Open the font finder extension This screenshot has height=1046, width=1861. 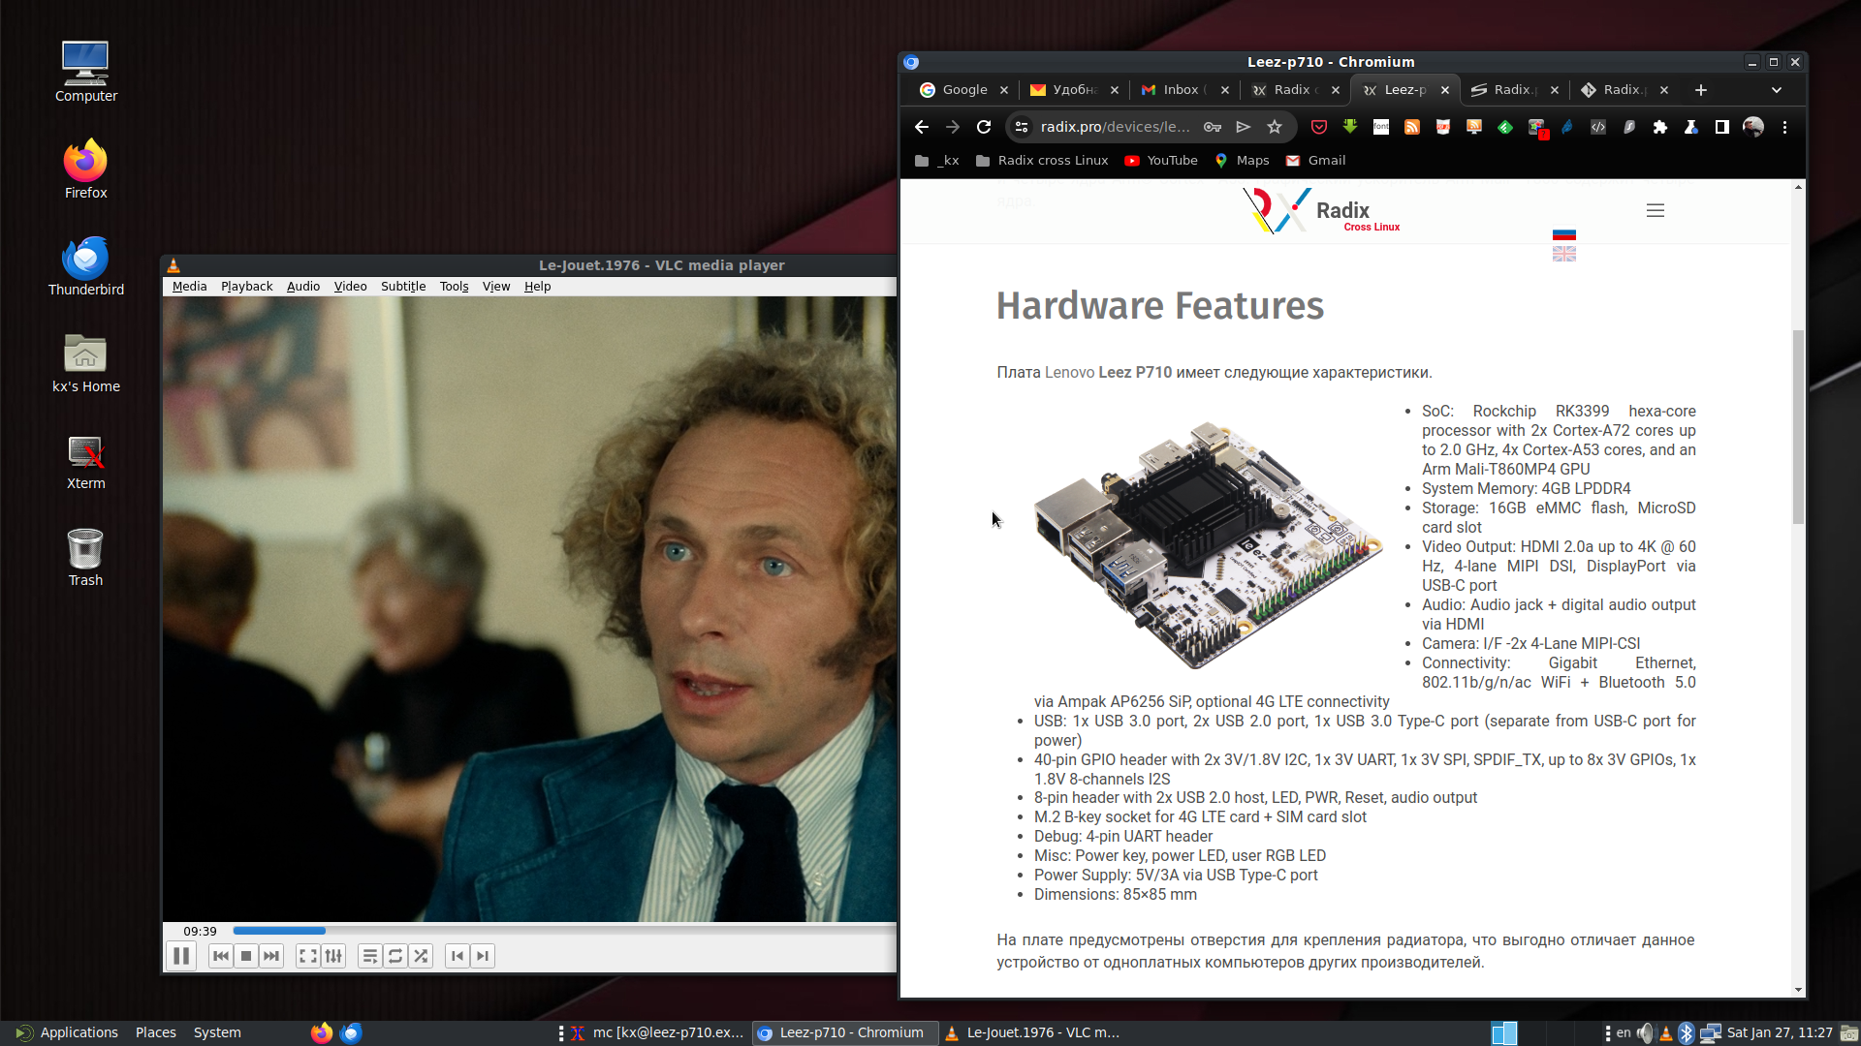pyautogui.click(x=1381, y=127)
